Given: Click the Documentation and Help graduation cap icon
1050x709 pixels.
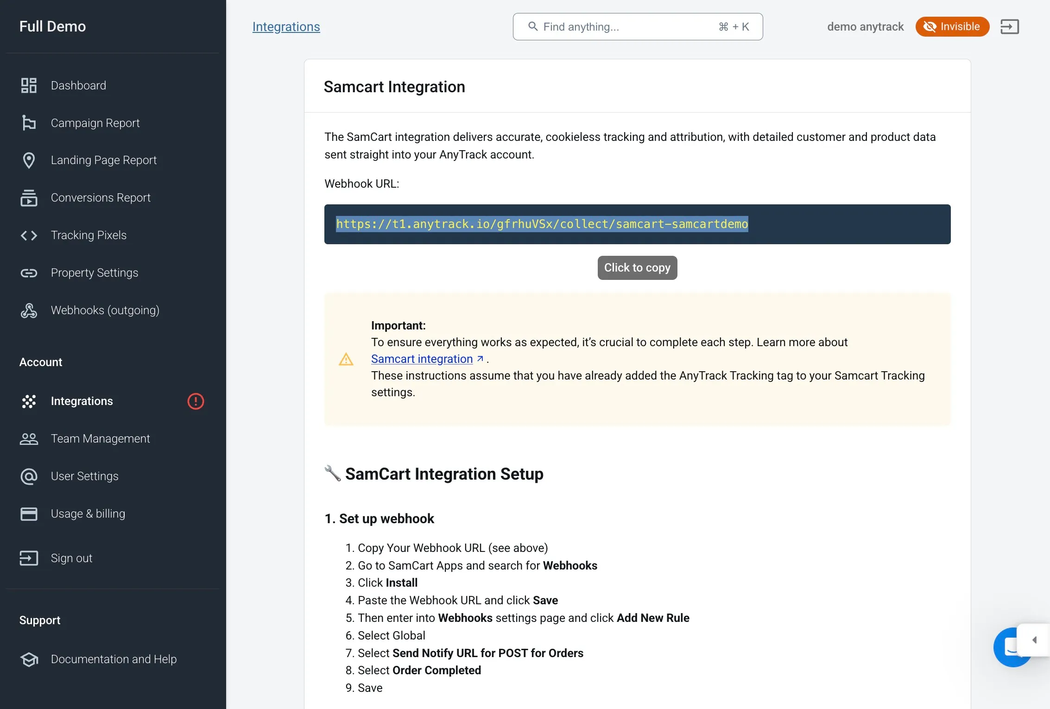Looking at the screenshot, I should pos(29,659).
